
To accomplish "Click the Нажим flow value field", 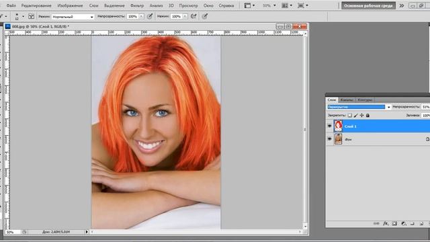I will pyautogui.click(x=176, y=16).
